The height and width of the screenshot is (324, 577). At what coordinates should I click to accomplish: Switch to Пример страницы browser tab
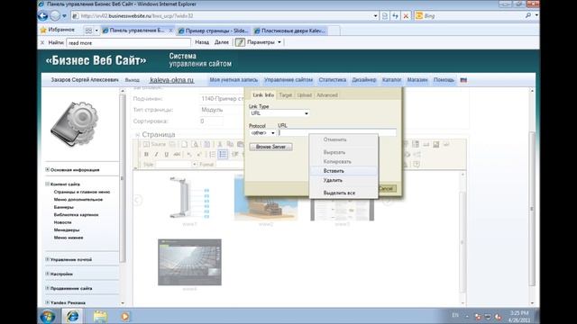pos(213,31)
